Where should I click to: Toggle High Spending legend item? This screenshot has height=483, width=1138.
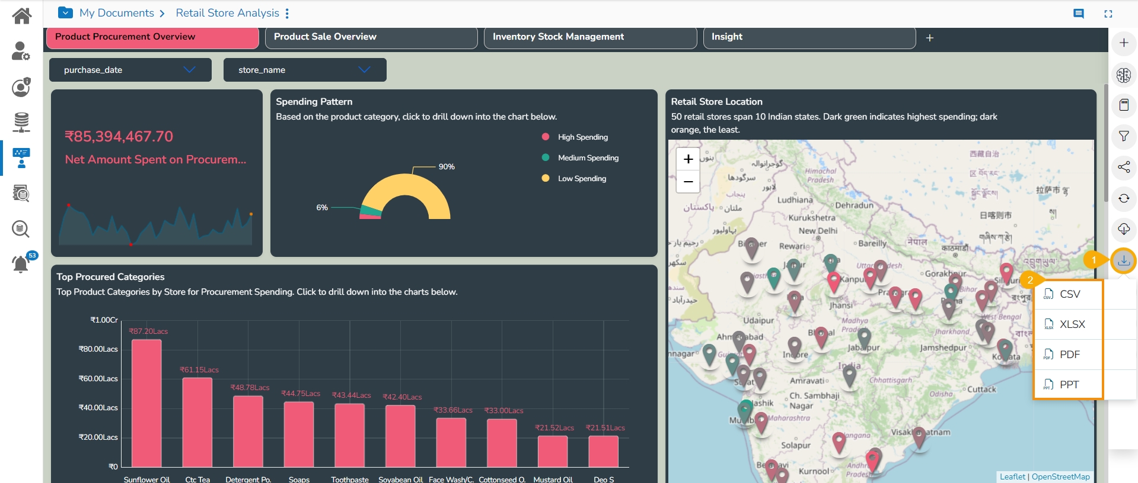582,137
